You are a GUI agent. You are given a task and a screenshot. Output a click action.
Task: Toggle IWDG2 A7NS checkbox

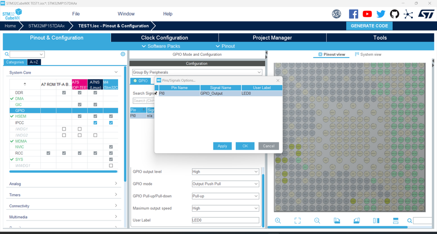95,135
